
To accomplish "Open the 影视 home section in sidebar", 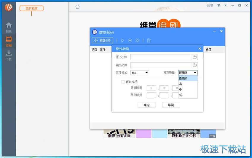I will click(9, 27).
